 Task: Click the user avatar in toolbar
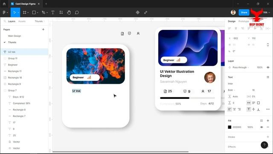point(233,12)
